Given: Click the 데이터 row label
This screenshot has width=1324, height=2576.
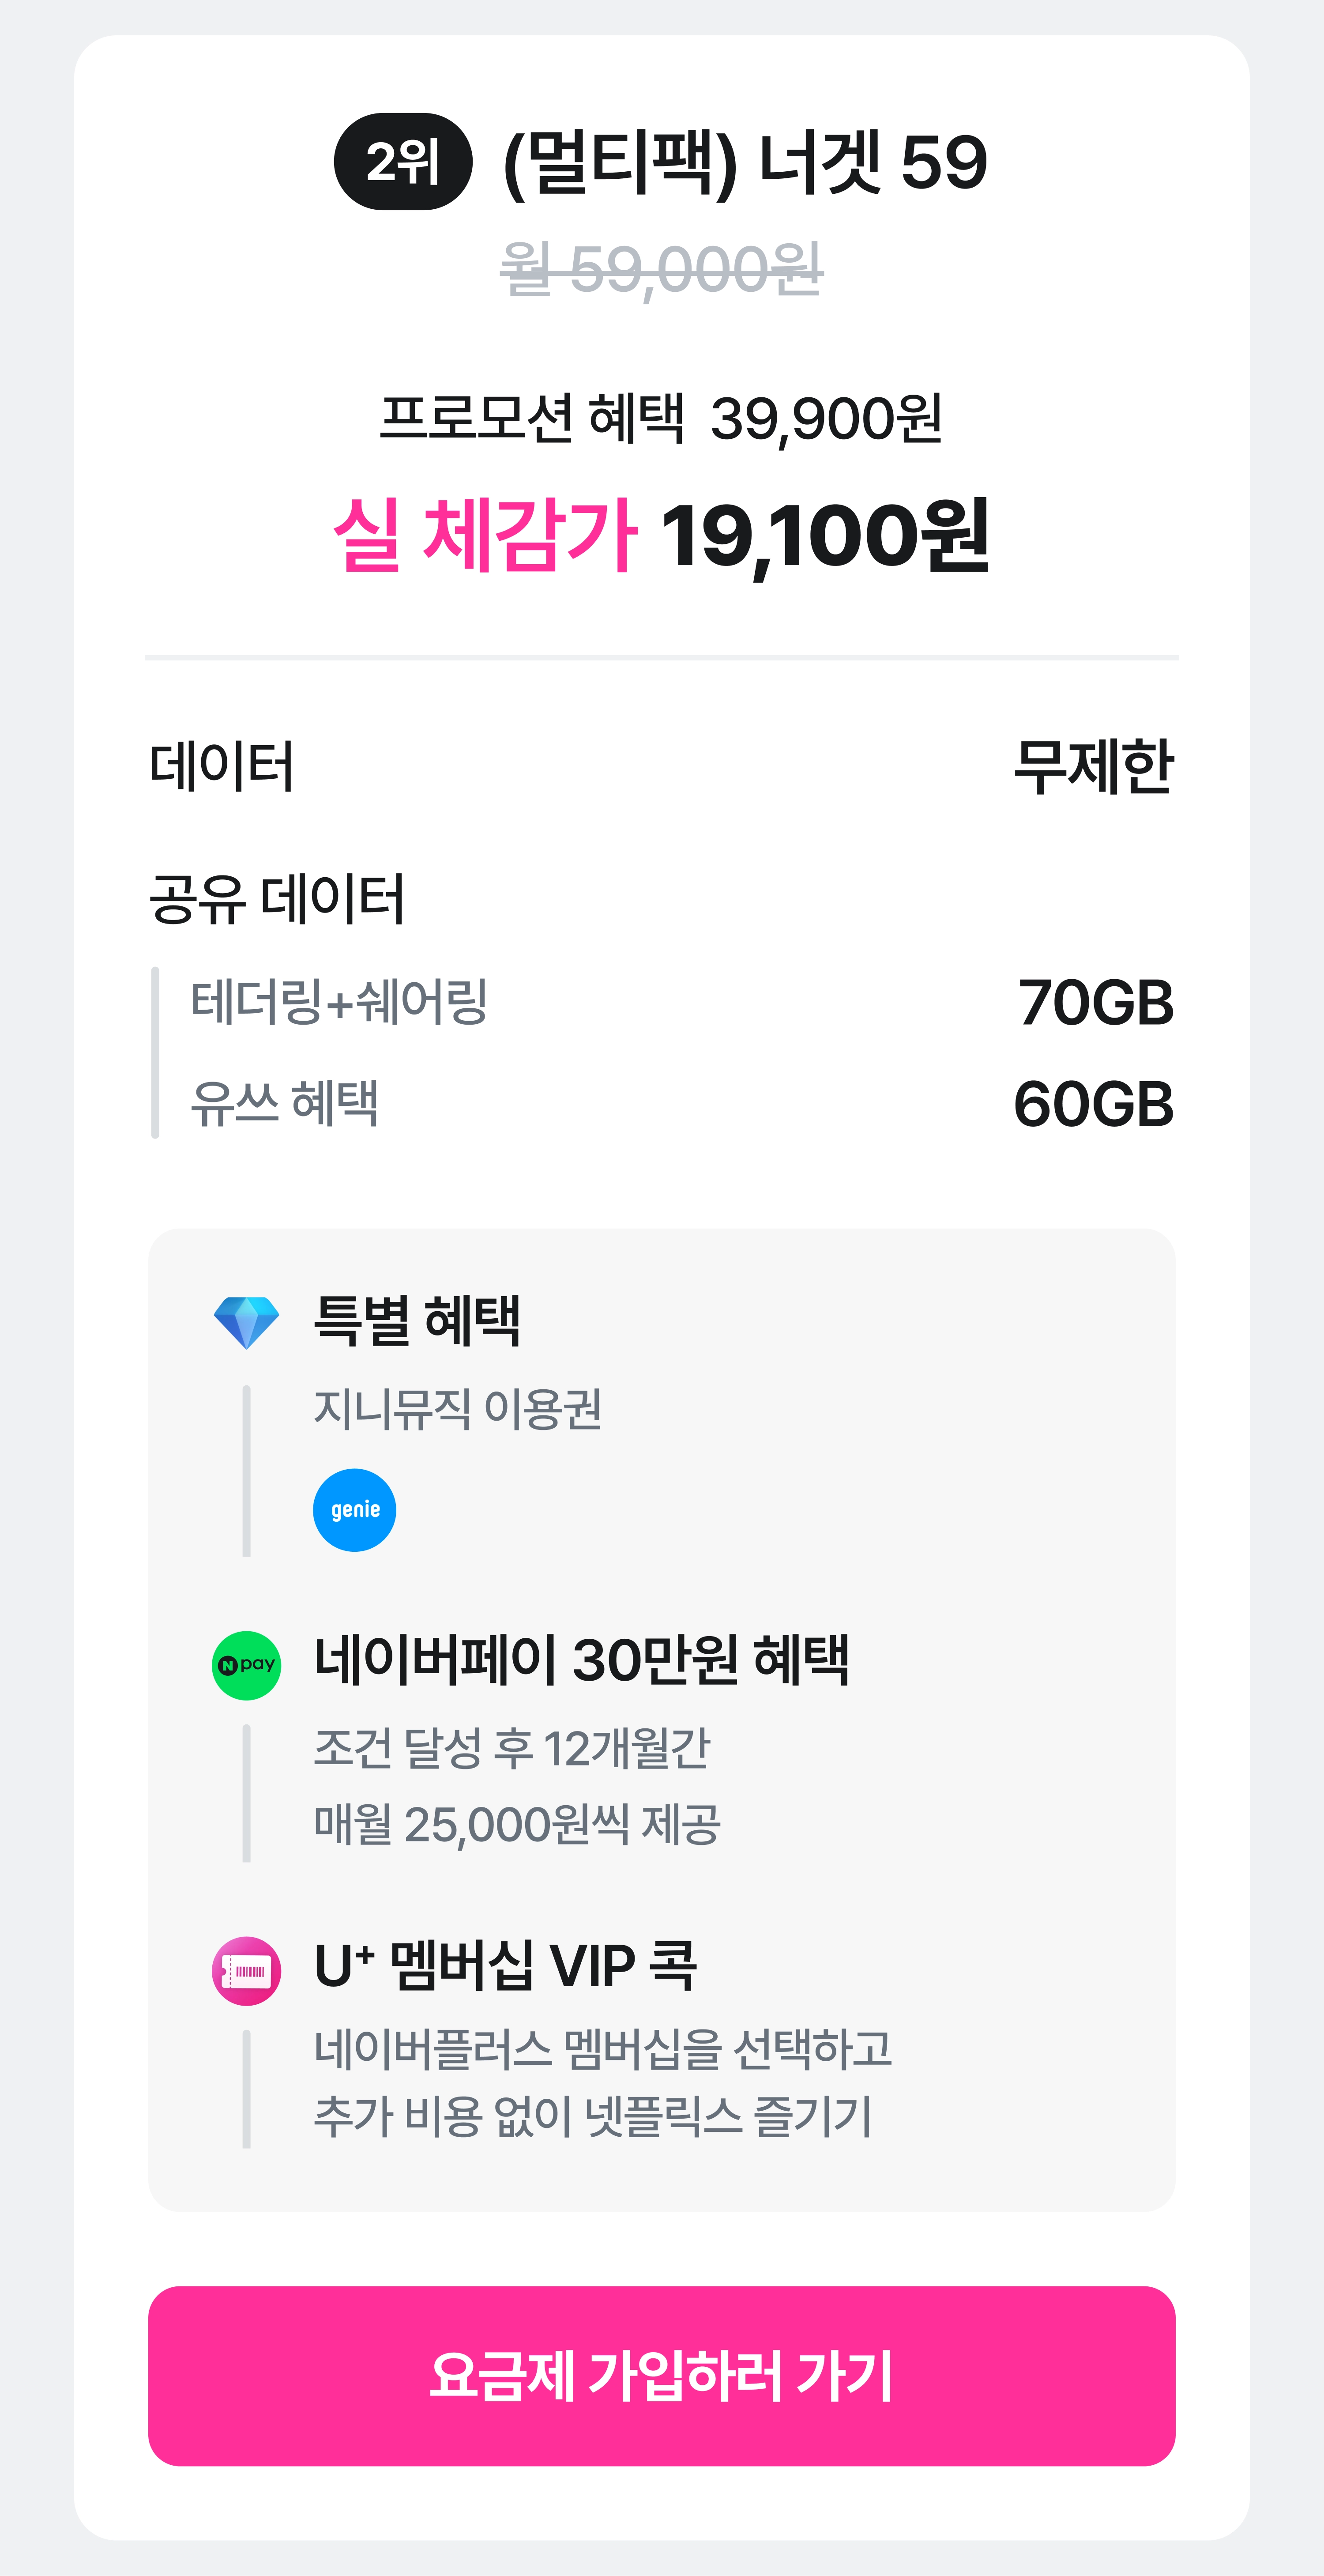Looking at the screenshot, I should [221, 767].
